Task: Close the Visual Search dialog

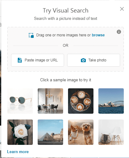Action: click(x=122, y=9)
